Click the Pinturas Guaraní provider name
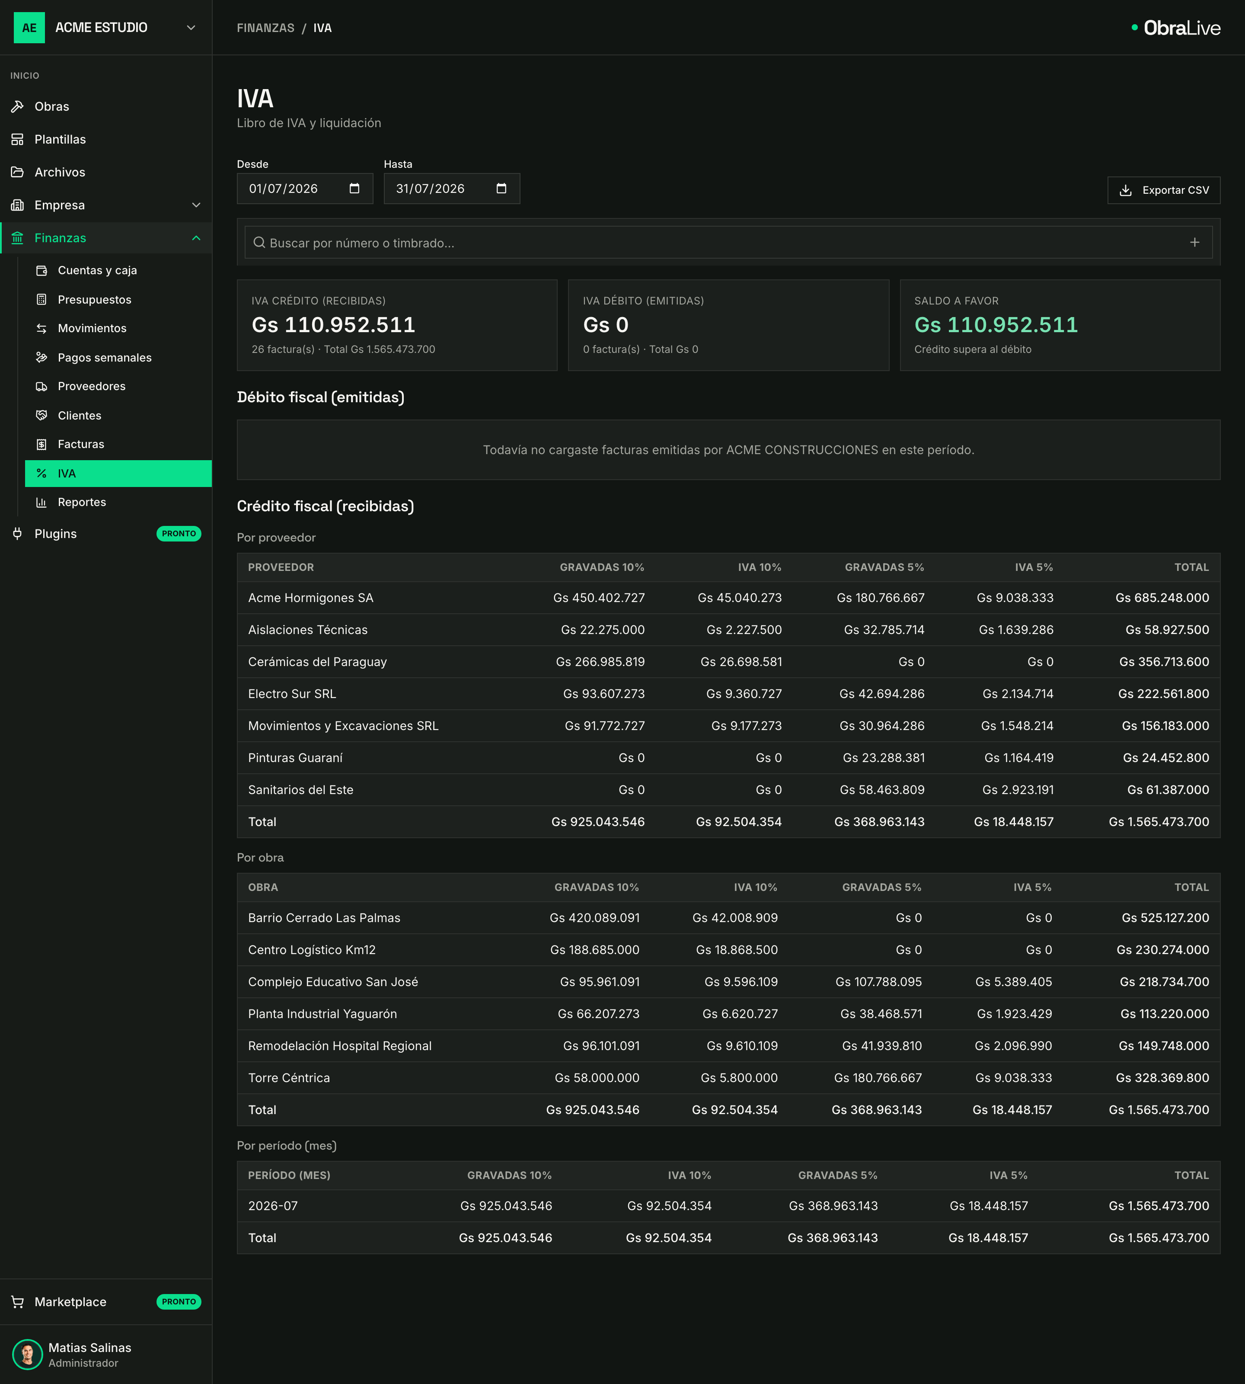This screenshot has width=1245, height=1384. pos(296,758)
